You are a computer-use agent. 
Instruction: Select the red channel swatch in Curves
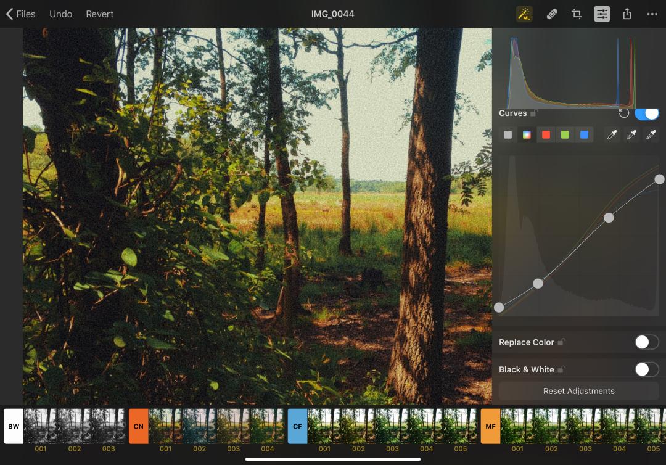(546, 134)
